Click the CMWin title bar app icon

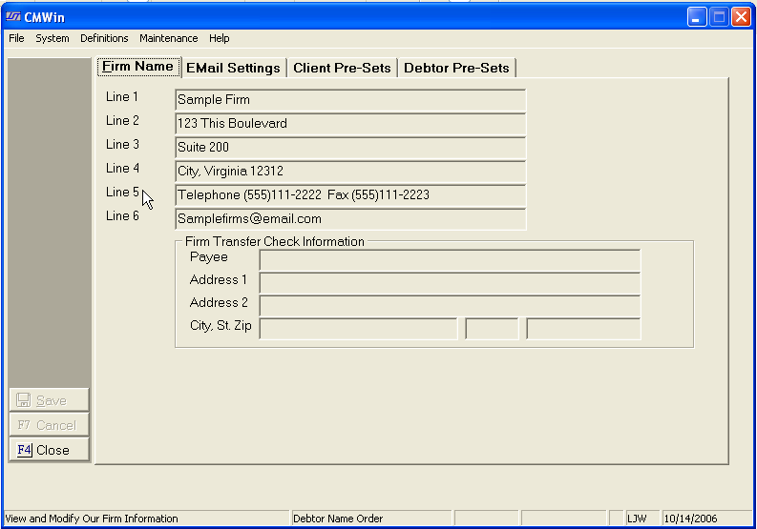pos(13,16)
